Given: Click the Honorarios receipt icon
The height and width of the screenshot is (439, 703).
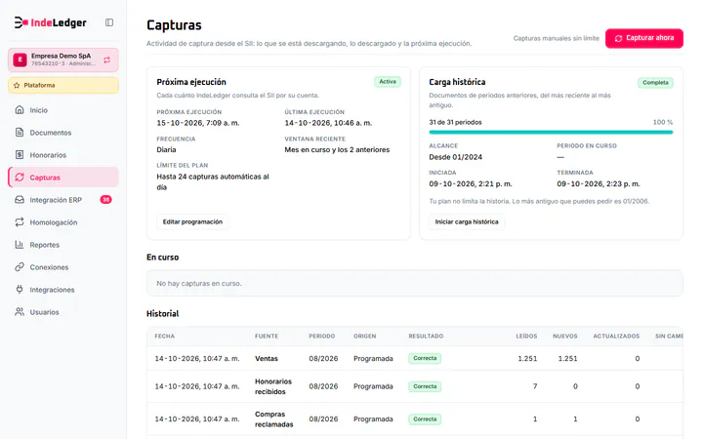Looking at the screenshot, I should (x=20, y=154).
